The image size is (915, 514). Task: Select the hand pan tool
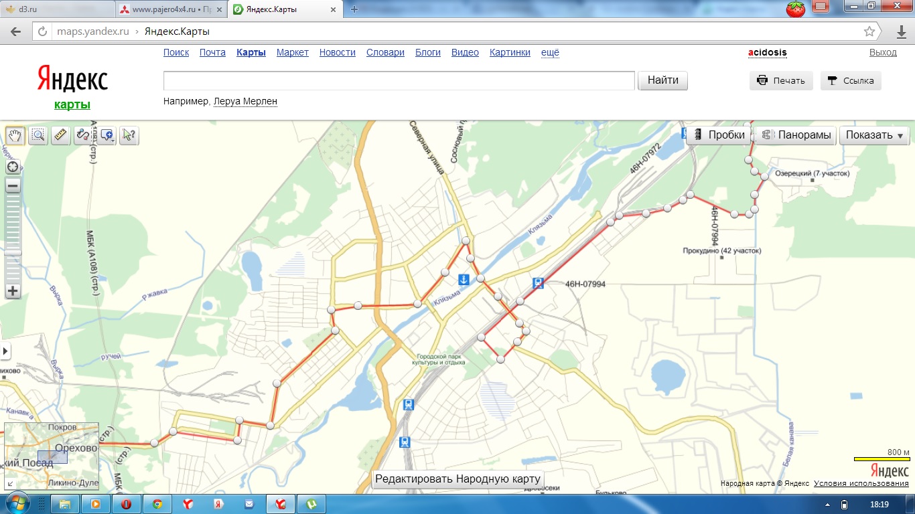click(x=15, y=135)
